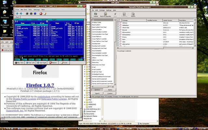Click the next tab arrow in terminal toolbar
Image resolution: width=208 pixels, height=130 pixels.
(x=21, y=14)
